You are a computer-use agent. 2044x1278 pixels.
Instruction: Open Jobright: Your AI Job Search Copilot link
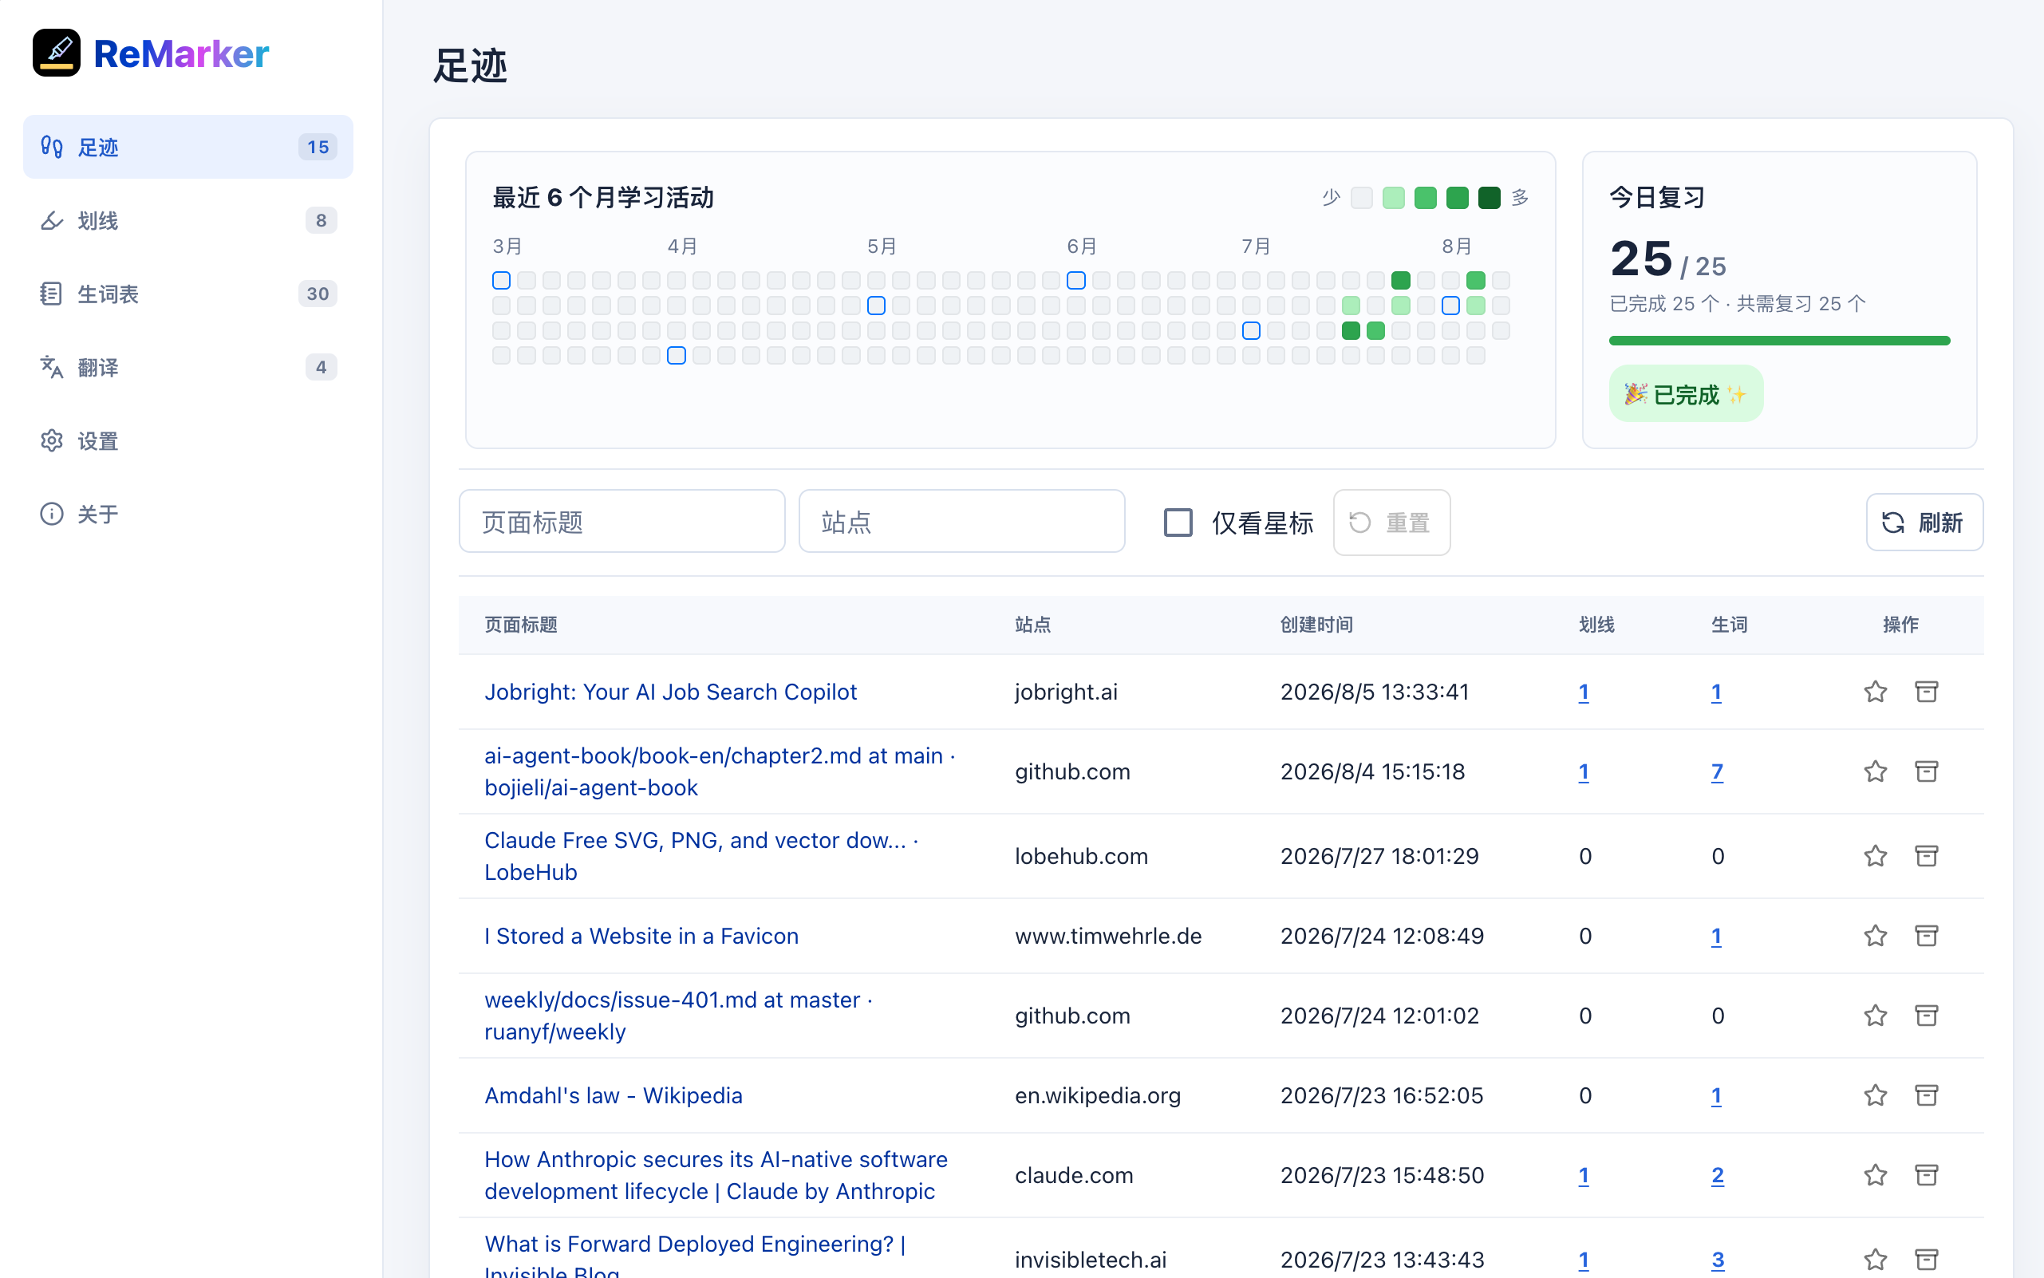pyautogui.click(x=670, y=692)
